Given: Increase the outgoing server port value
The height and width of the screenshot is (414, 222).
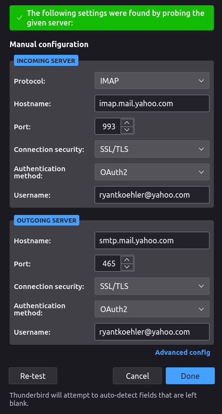Looking at the screenshot, I should (127, 260).
